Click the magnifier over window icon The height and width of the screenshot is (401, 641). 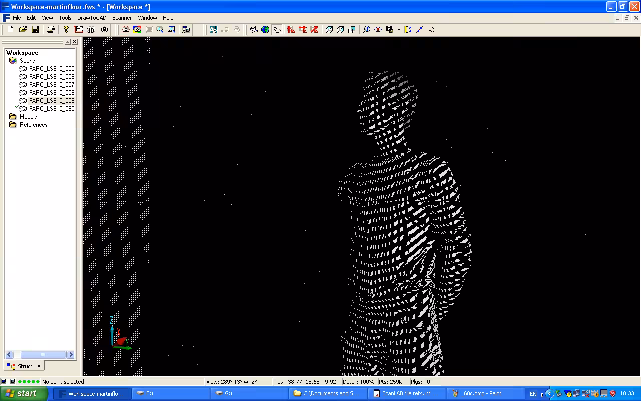click(171, 30)
